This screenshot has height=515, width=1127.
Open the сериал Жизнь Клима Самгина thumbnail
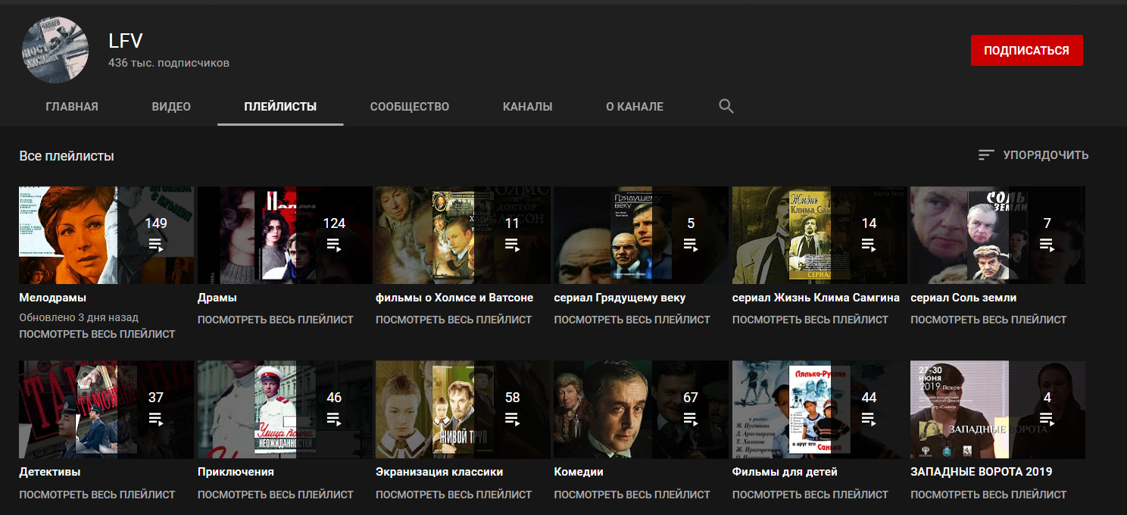pyautogui.click(x=819, y=235)
